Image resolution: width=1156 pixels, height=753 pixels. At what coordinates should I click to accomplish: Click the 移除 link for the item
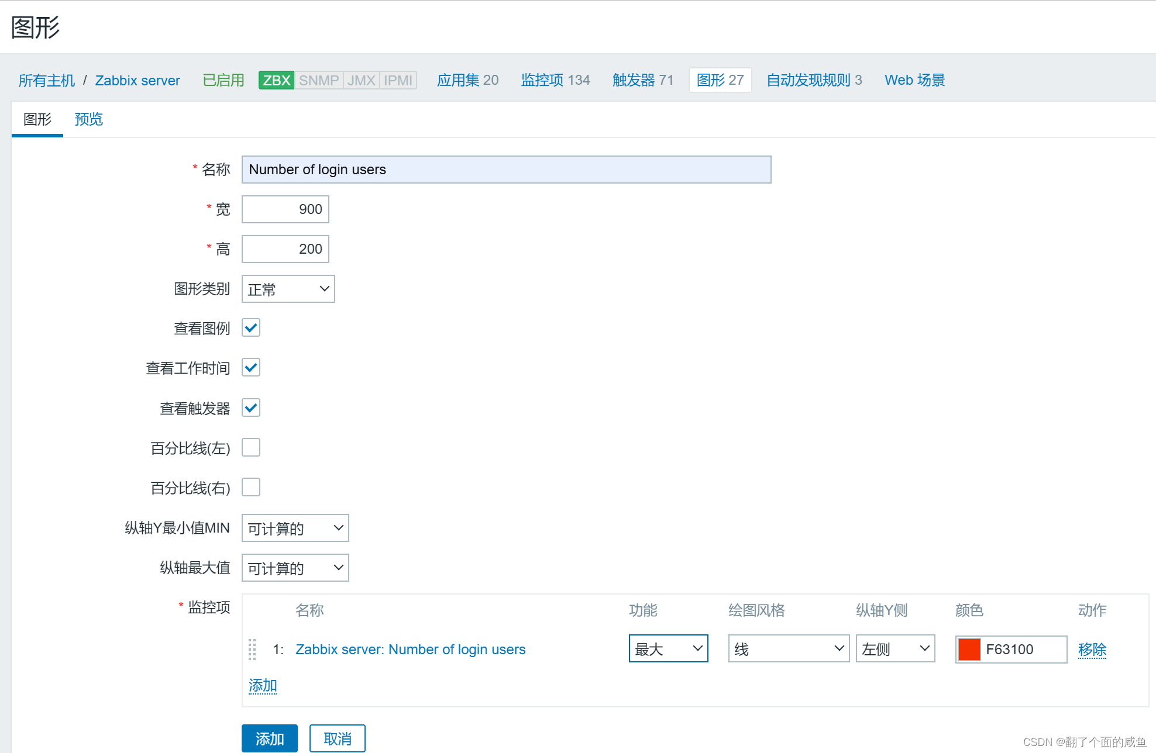click(1092, 649)
